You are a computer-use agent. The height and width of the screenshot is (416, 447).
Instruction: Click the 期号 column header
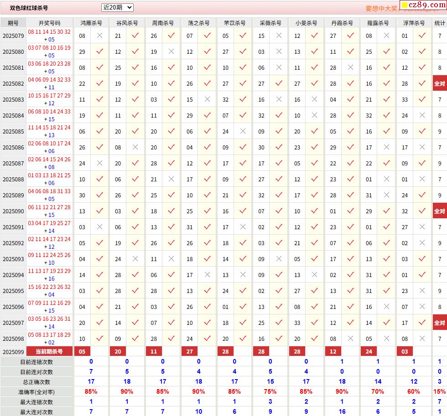[13, 23]
